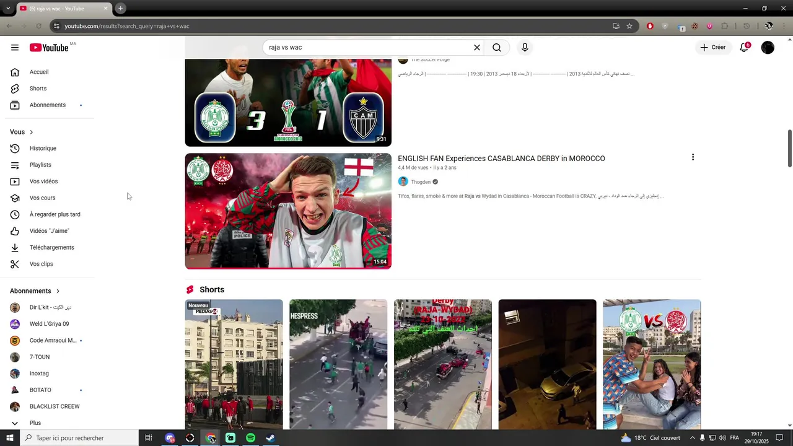Click the browser address bar URL
The width and height of the screenshot is (793, 446).
pyautogui.click(x=127, y=26)
